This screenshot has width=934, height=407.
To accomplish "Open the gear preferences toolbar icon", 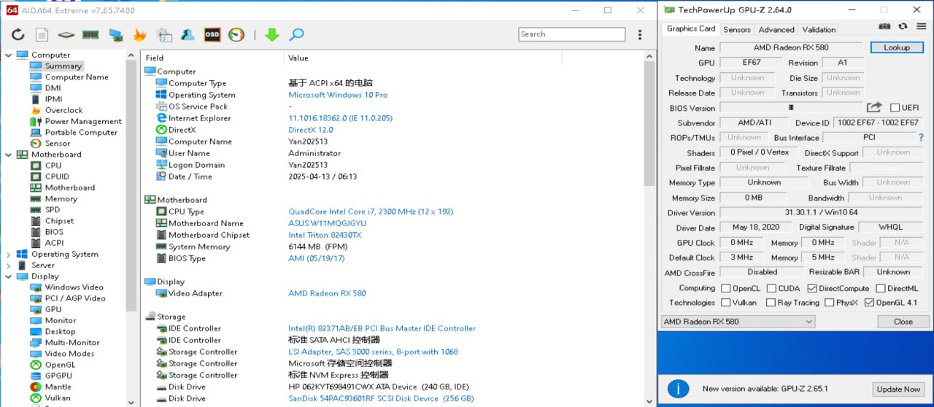I will [x=164, y=34].
